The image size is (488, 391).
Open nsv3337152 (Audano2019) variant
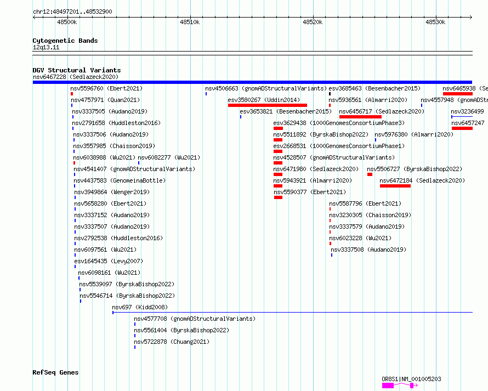(x=112, y=215)
